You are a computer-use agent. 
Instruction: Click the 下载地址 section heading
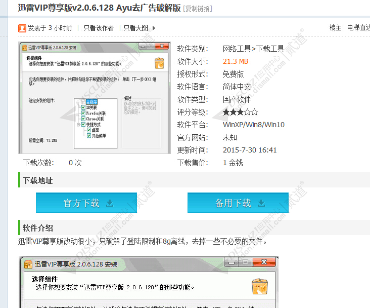coord(37,180)
